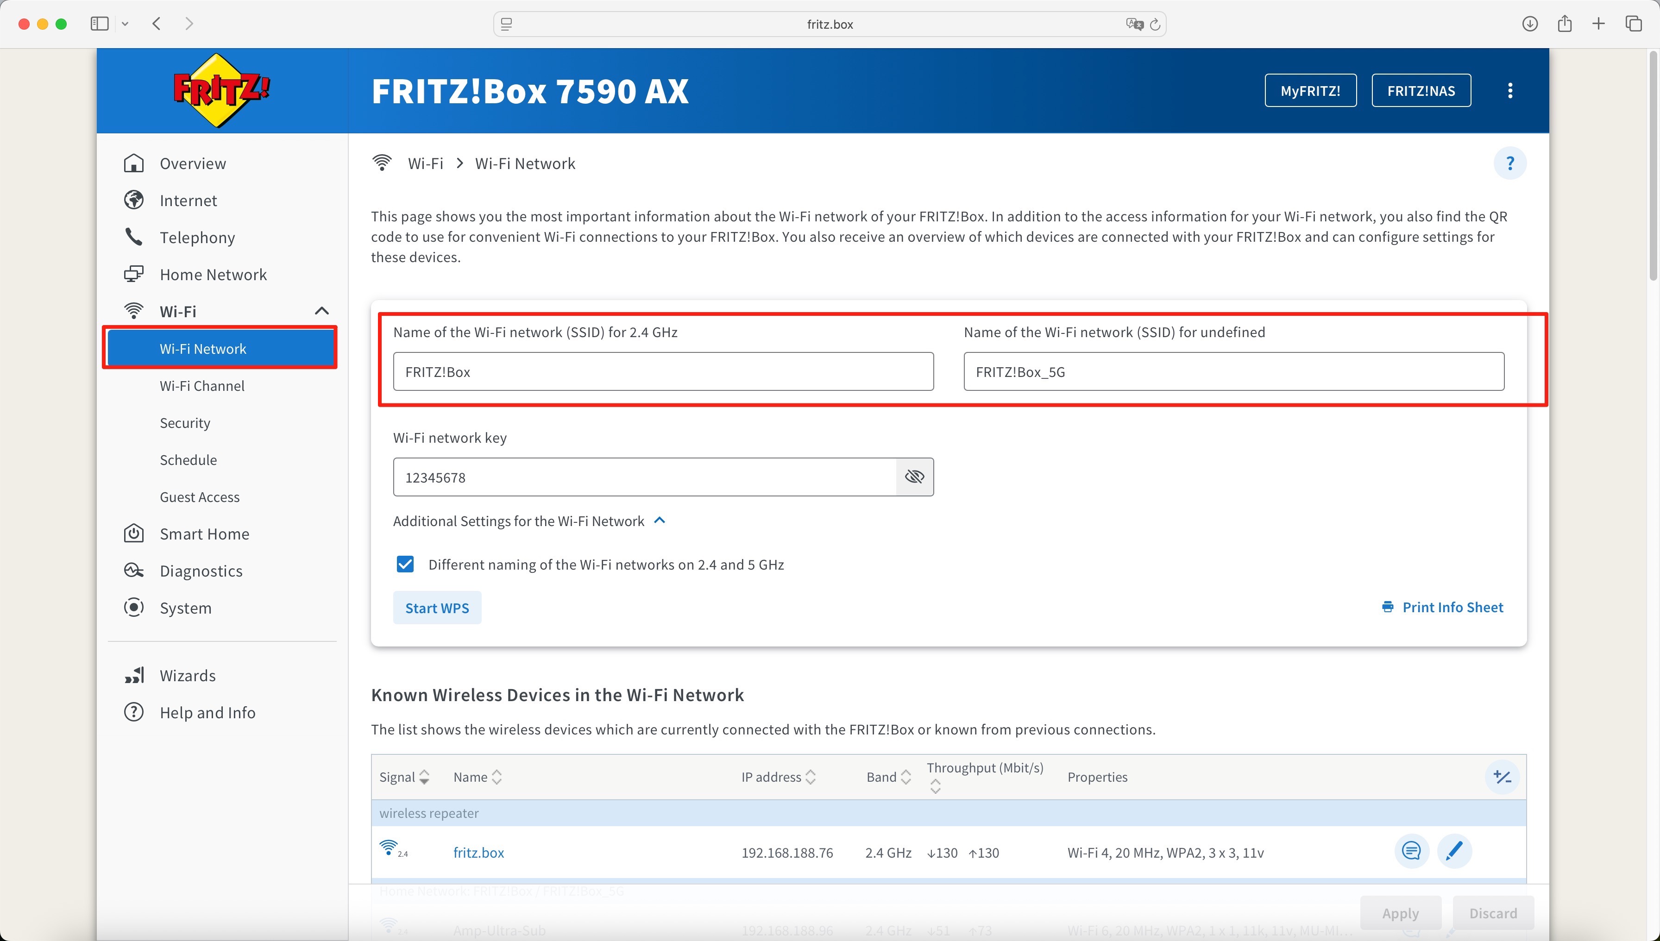Click the Smart Home power icon
This screenshot has height=941, width=1660.
click(134, 533)
